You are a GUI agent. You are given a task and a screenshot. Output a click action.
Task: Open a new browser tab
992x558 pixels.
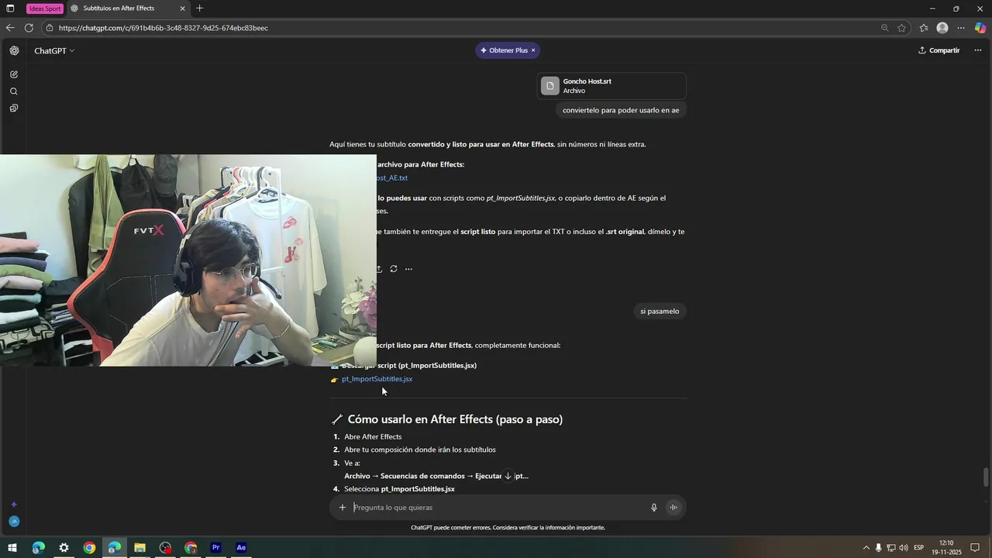[199, 9]
